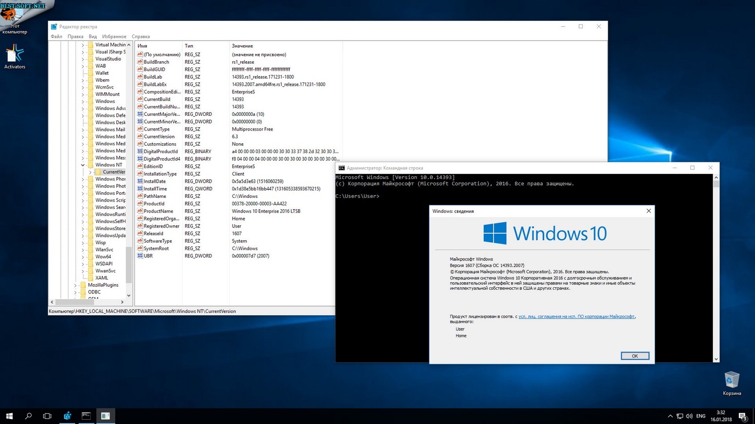Select the DigitalProductId binary value icon

(140, 151)
